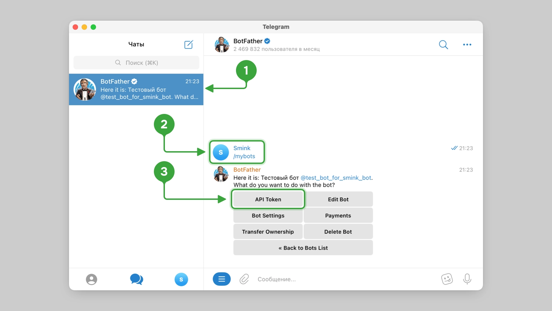Screen dimensions: 552x311
Task: Open account settings via Smink avatar tab
Action: coord(181,279)
